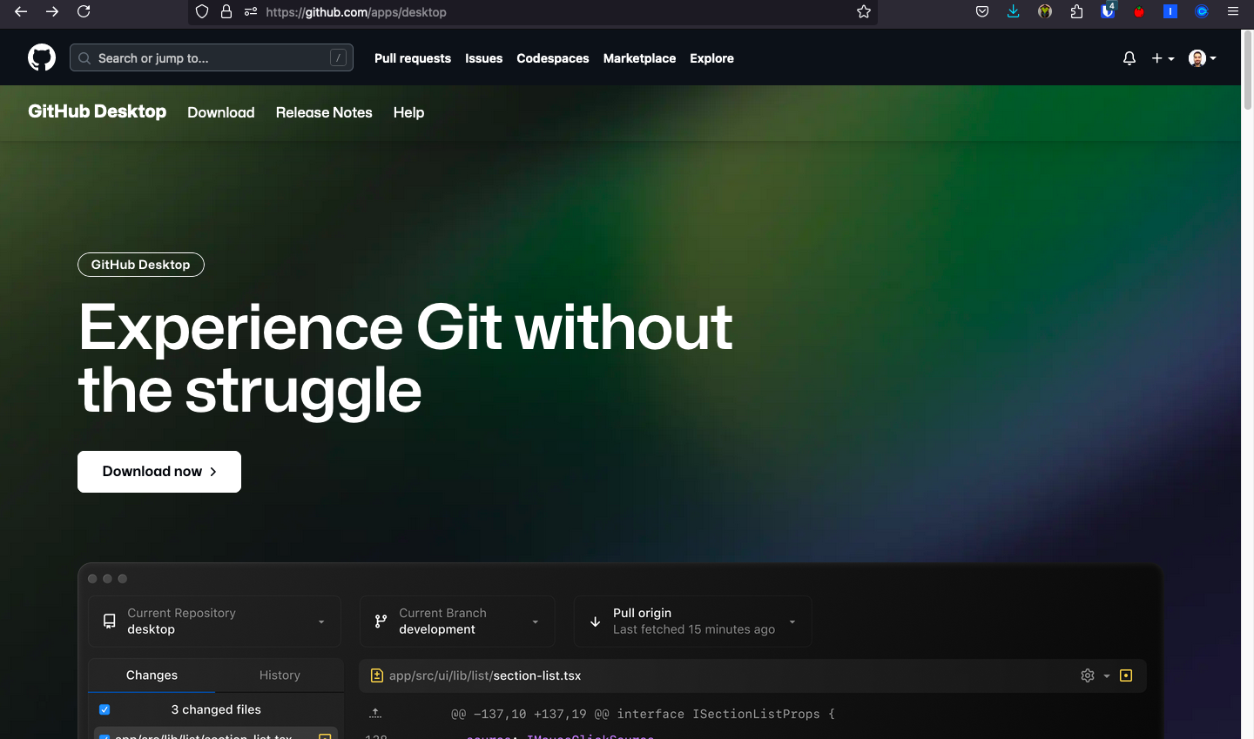The height and width of the screenshot is (739, 1254).
Task: Open the notifications bell
Action: click(1129, 58)
